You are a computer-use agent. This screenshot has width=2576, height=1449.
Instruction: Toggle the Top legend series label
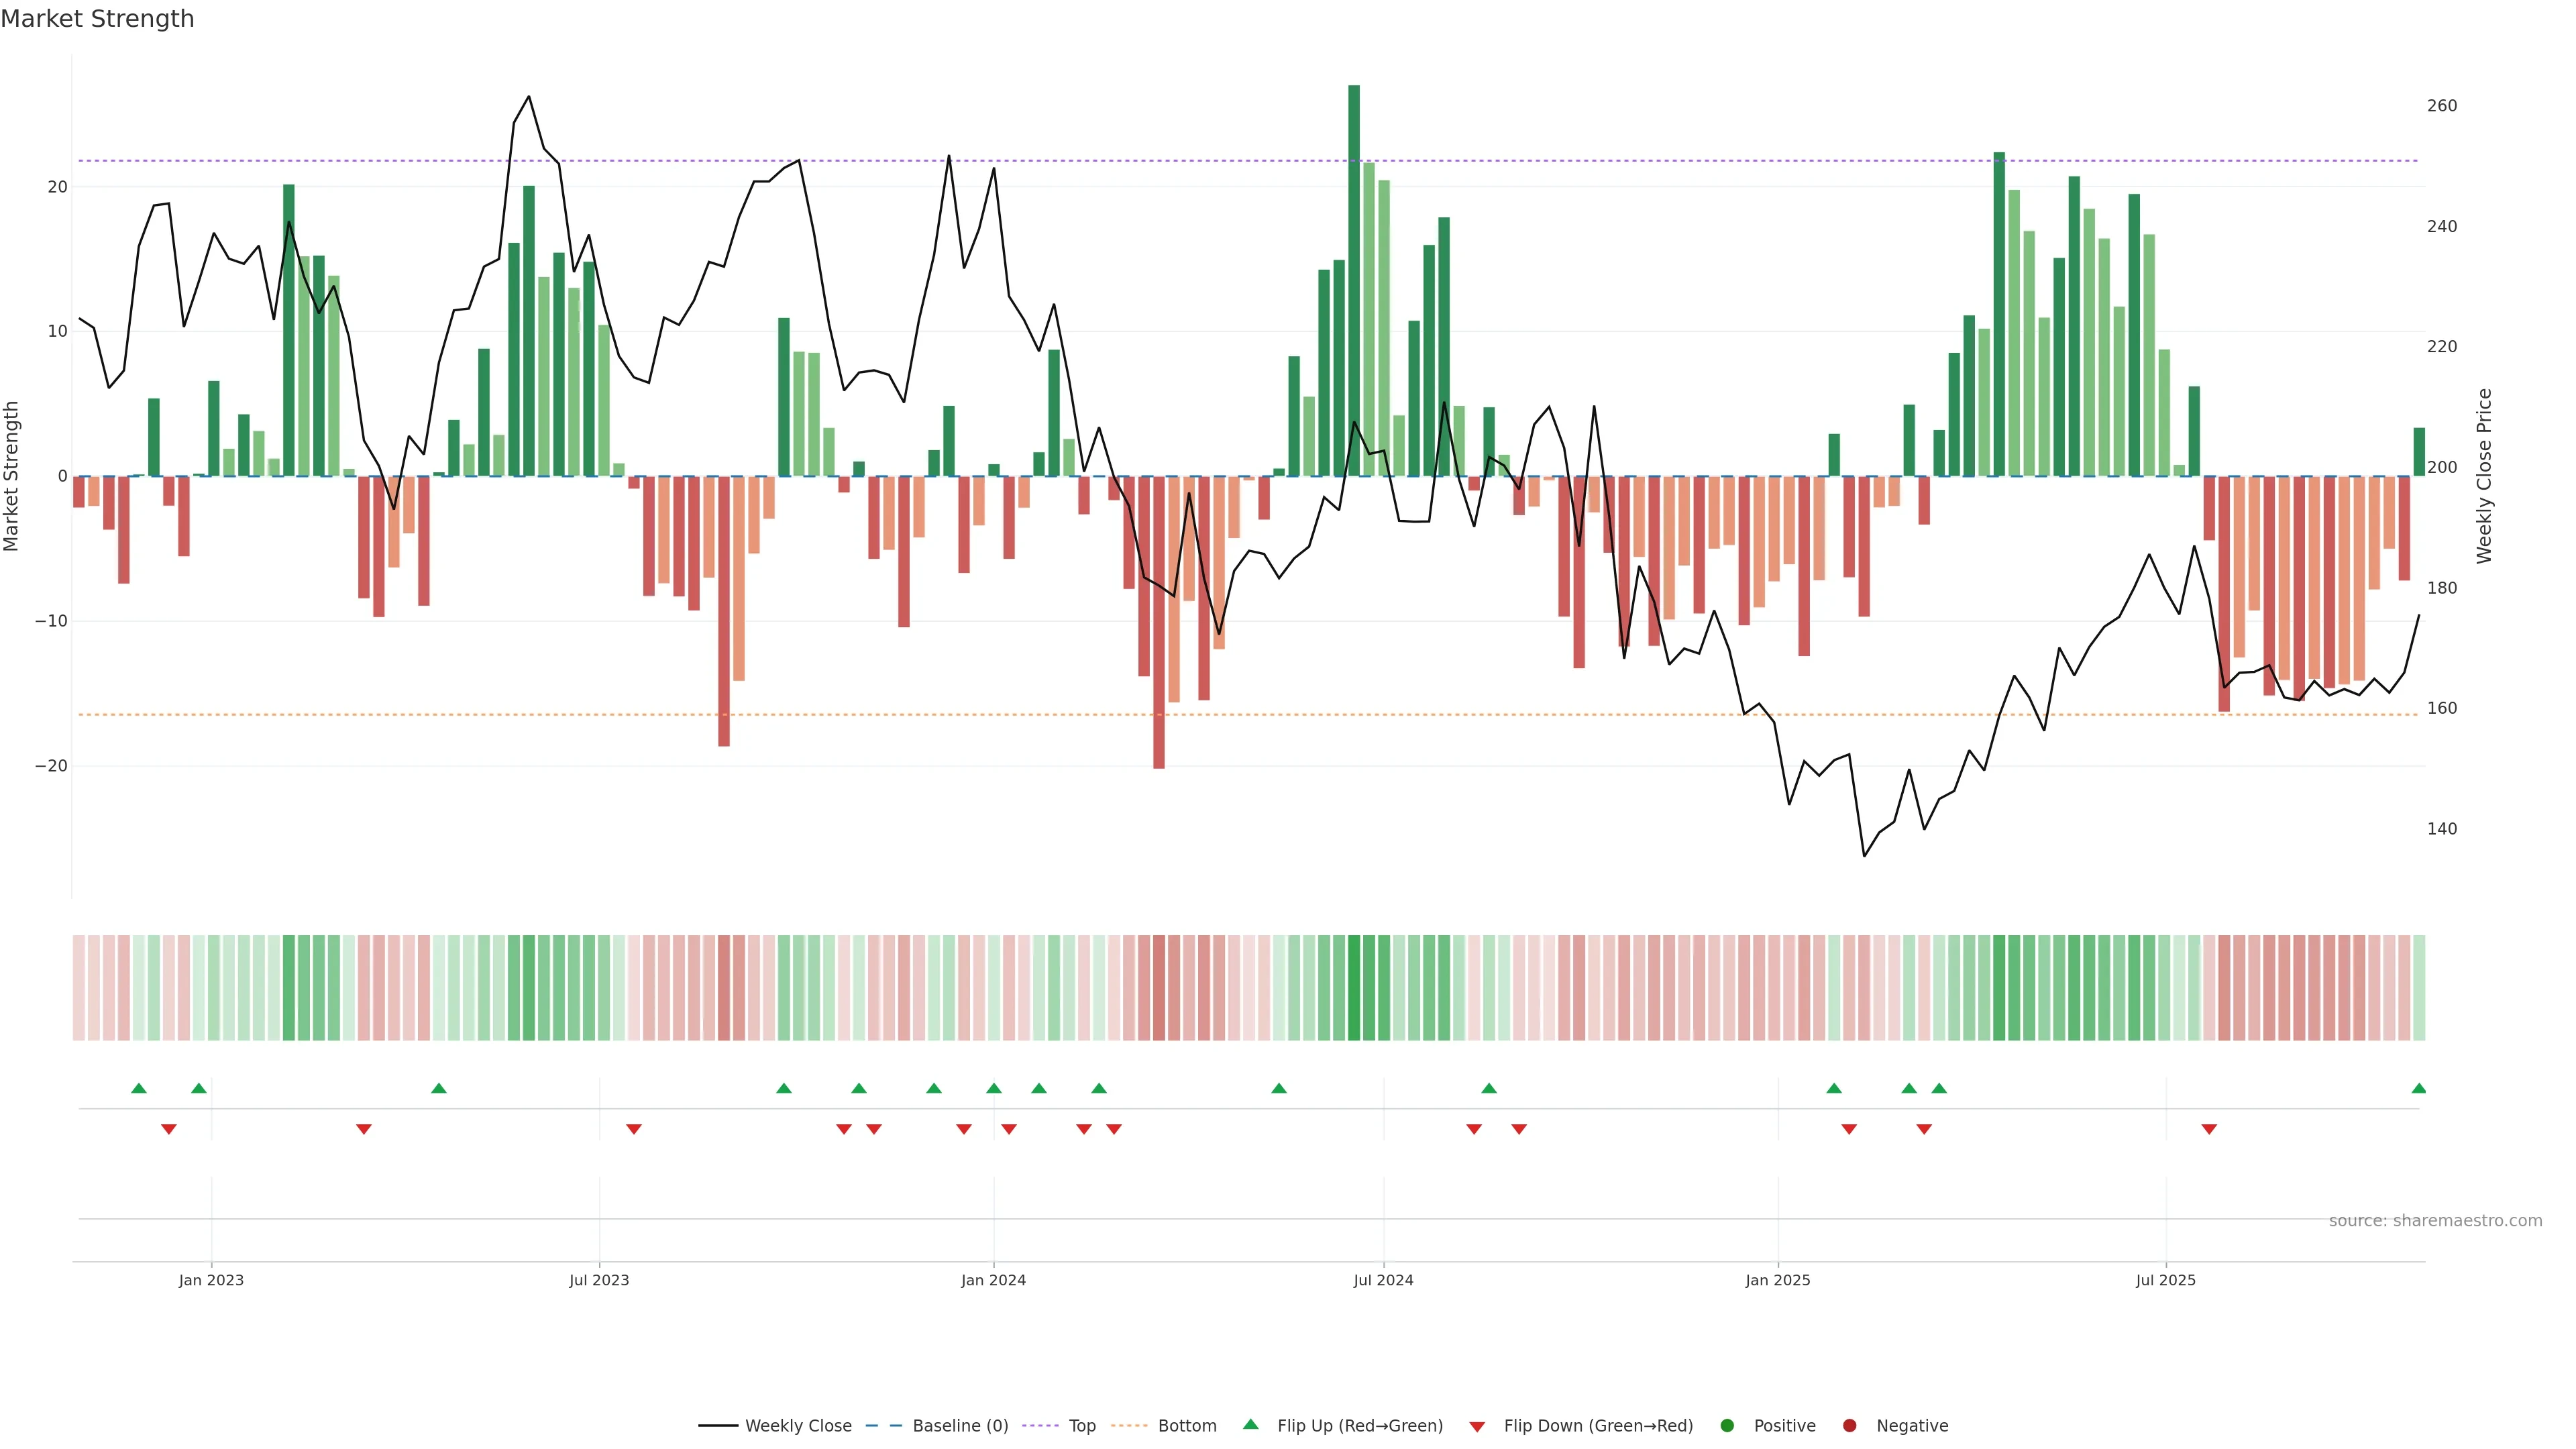tap(1082, 1425)
